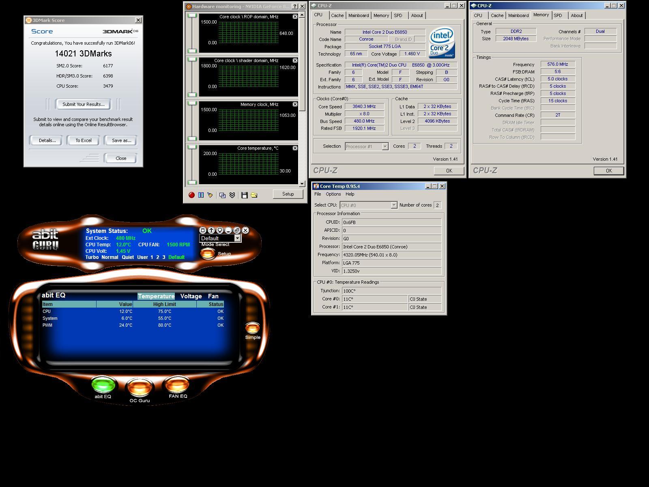Switch to SPD tab in the Memory window

tap(558, 15)
